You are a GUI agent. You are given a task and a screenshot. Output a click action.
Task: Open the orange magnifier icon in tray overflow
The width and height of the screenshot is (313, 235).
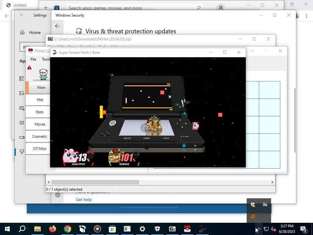click(253, 216)
